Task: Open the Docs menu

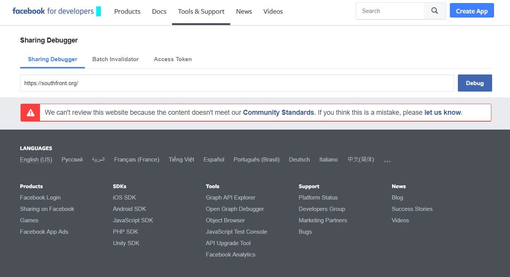Action: click(x=159, y=11)
